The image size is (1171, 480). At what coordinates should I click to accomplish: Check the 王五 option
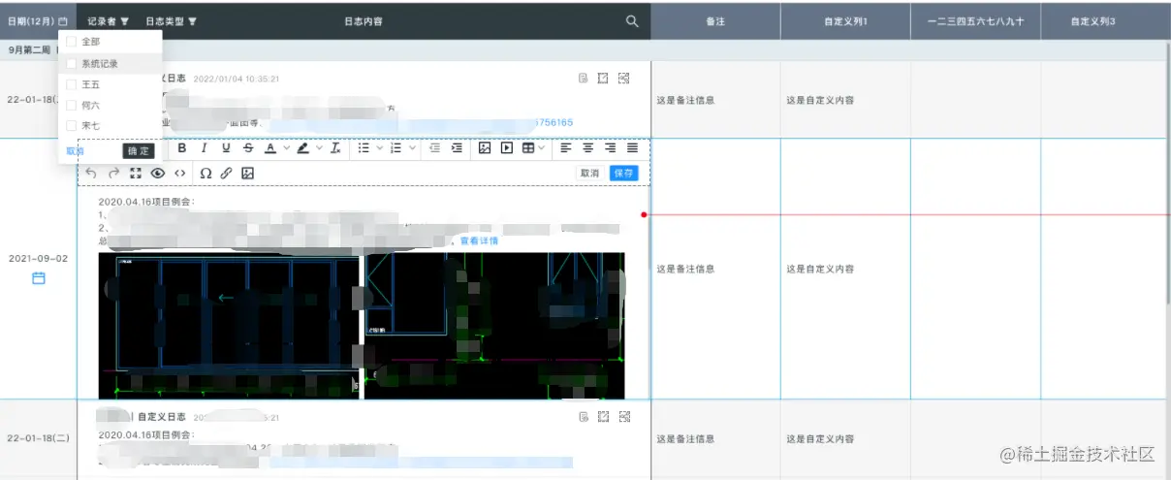tap(71, 84)
